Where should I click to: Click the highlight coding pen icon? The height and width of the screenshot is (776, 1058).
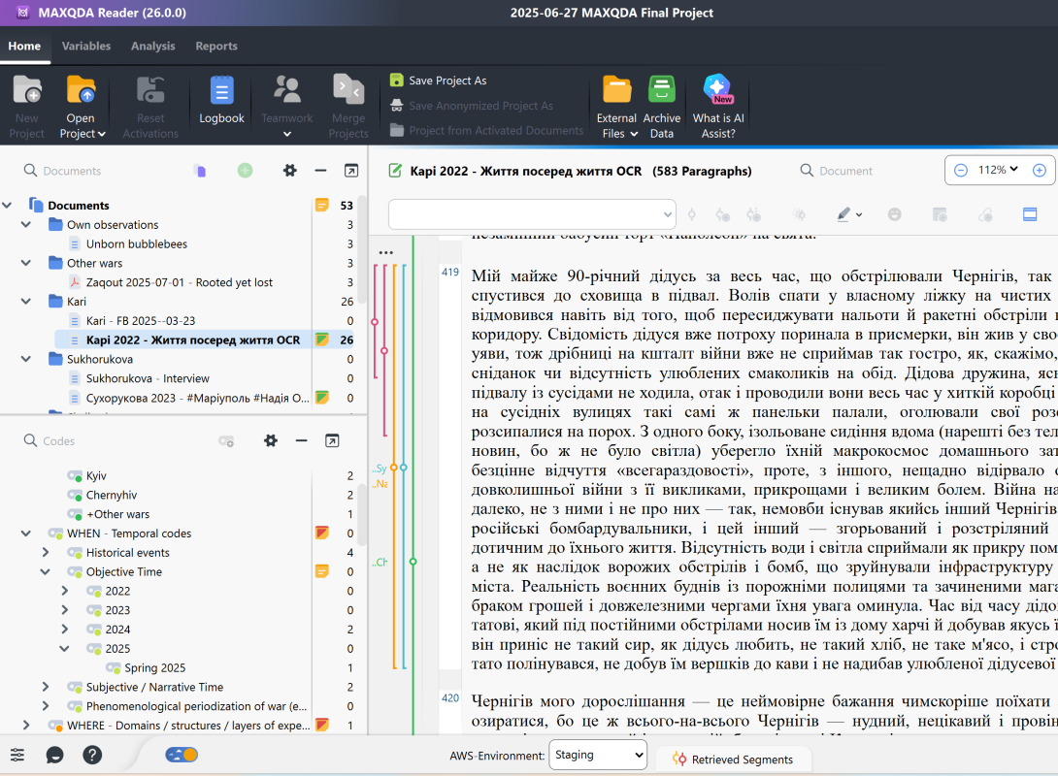click(x=843, y=214)
